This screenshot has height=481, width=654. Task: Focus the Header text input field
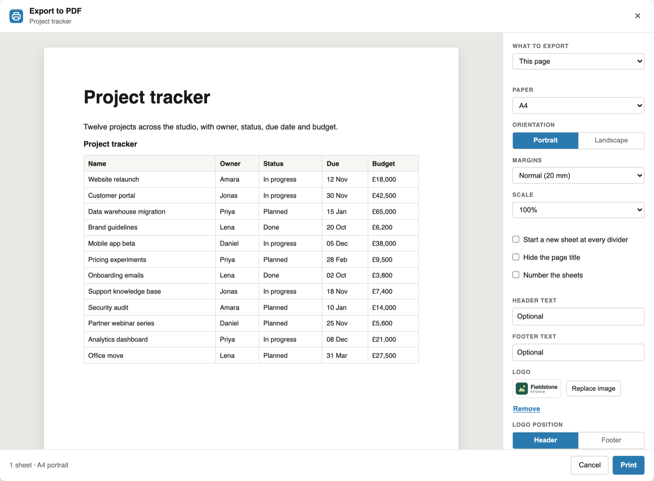(578, 316)
